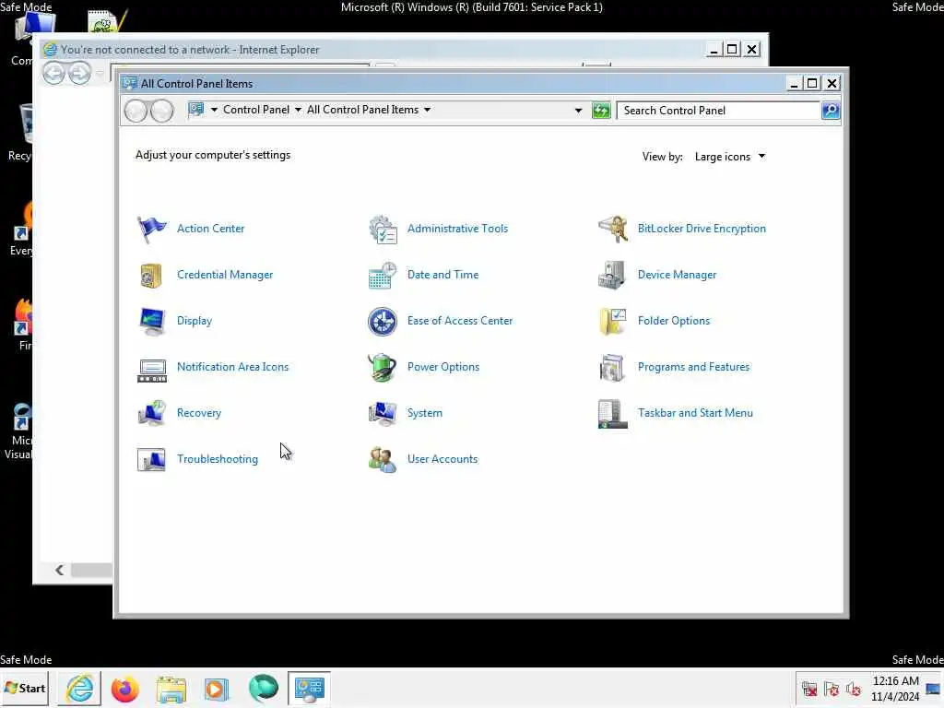Open the Power Options link

pos(443,367)
